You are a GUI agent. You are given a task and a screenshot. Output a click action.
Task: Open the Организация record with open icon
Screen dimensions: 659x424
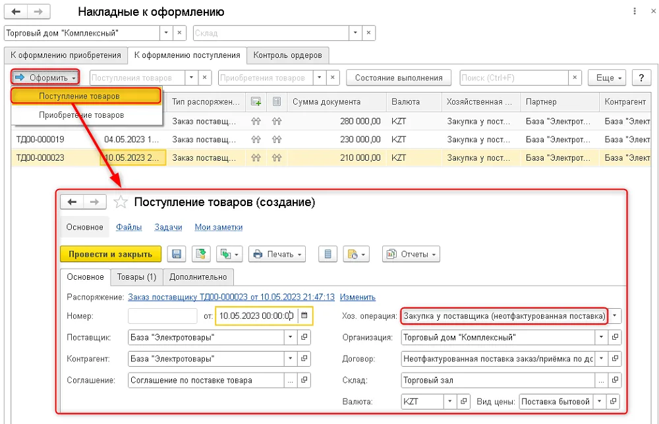(x=615, y=337)
